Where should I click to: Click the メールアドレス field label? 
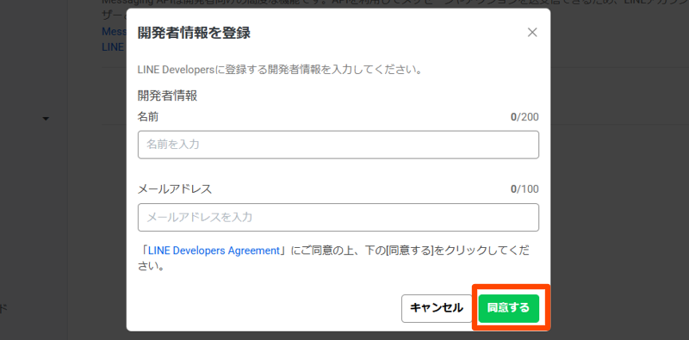click(x=175, y=189)
